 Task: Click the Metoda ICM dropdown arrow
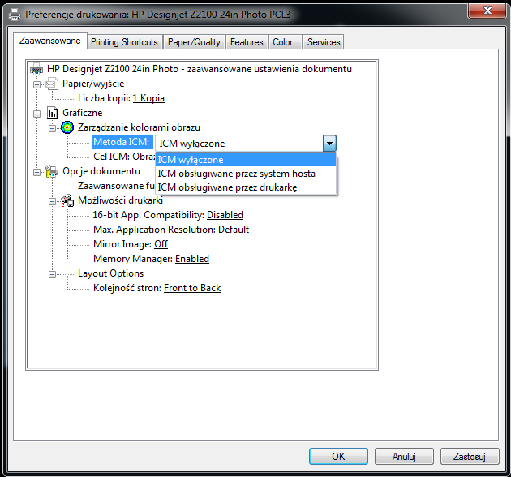329,144
